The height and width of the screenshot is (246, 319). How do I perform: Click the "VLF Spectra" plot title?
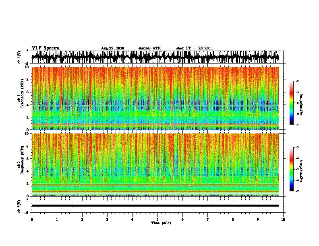[46, 48]
